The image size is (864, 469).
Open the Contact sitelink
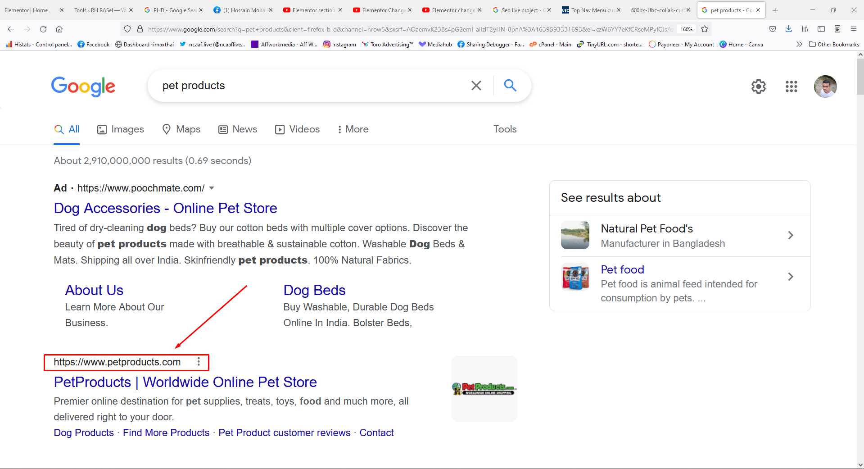376,433
